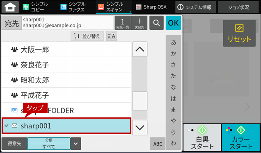The width and height of the screenshot is (261, 153).
Task: Click the group icon beside 大阪一郎
Action: coord(14,49)
